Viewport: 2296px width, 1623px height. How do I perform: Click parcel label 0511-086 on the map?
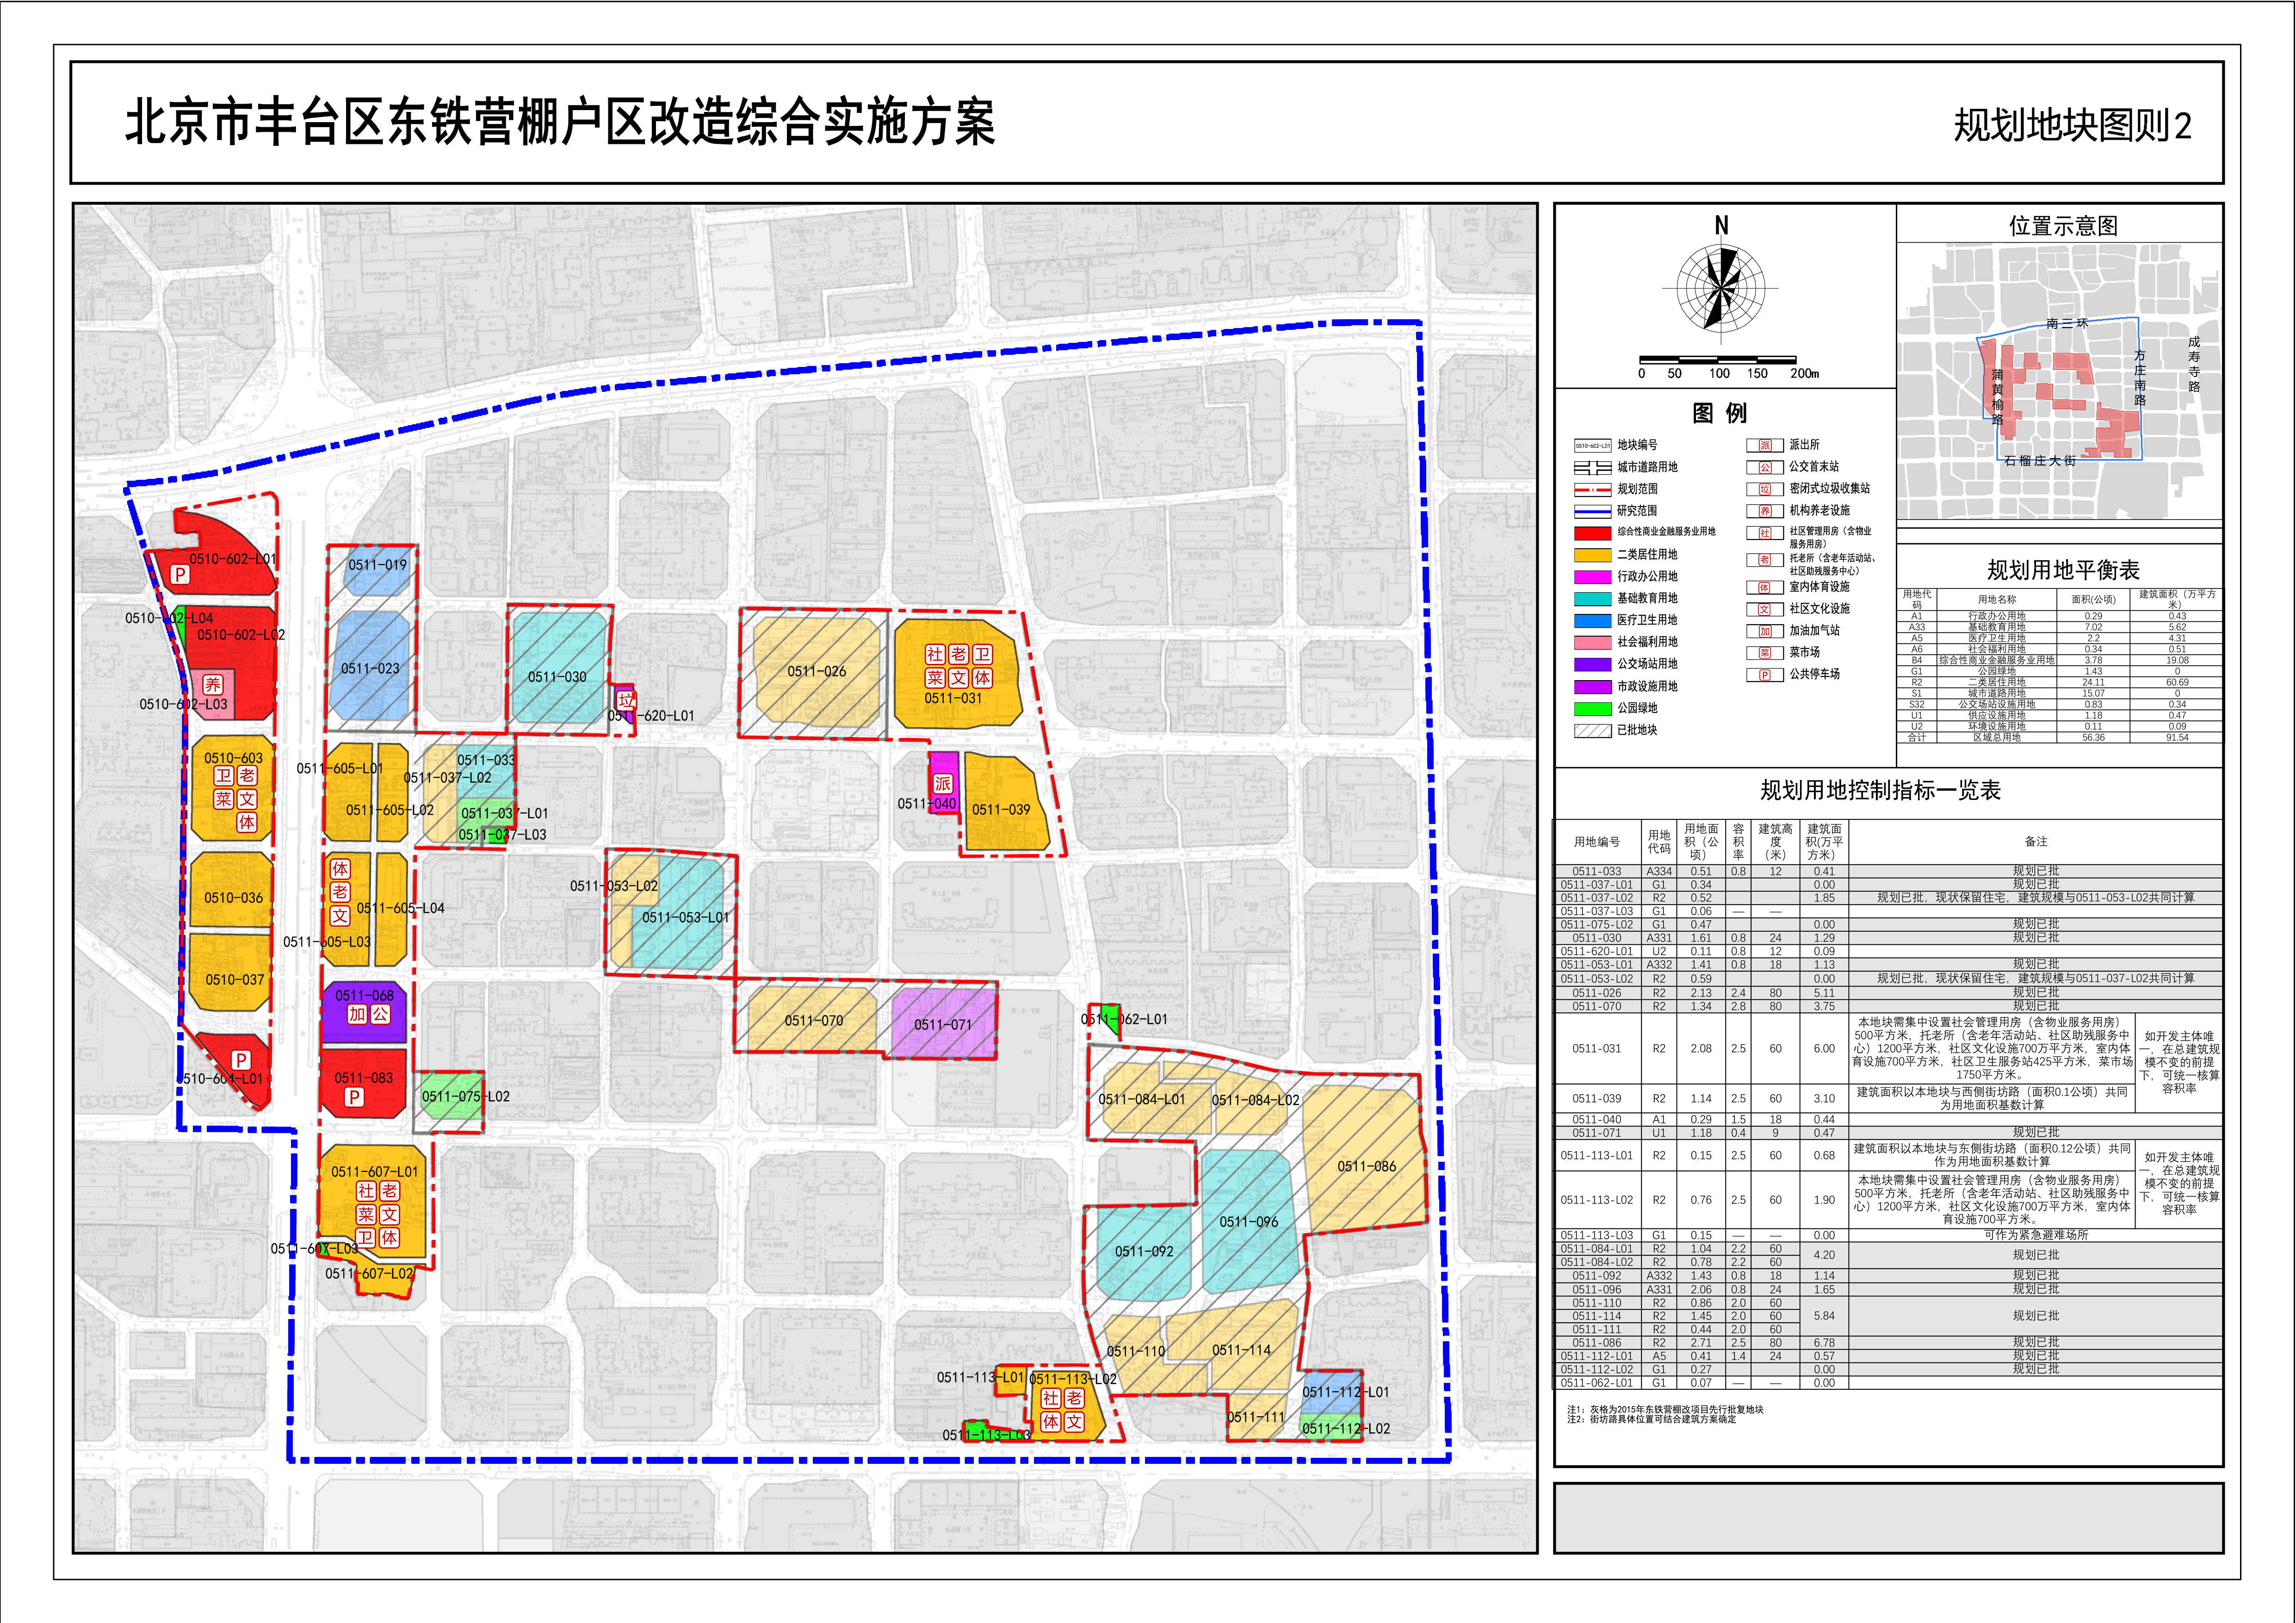1367,1166
